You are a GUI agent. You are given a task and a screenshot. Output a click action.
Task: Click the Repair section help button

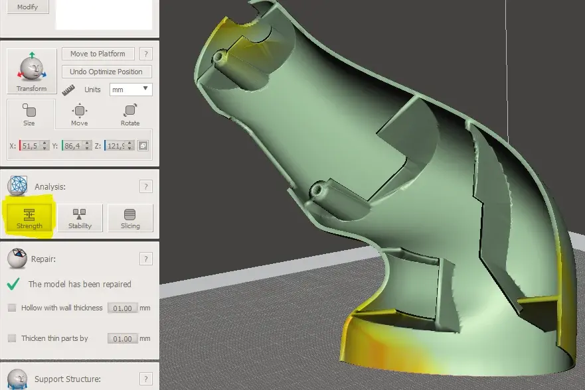pyautogui.click(x=146, y=259)
